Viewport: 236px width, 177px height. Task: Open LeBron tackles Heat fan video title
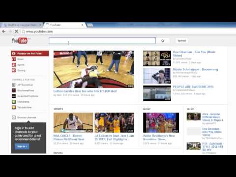[x=85, y=91]
